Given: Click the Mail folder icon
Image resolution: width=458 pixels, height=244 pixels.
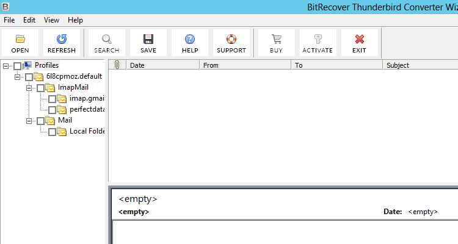Looking at the screenshot, I should pos(50,121).
